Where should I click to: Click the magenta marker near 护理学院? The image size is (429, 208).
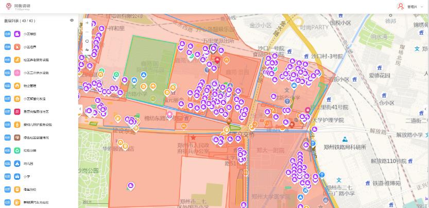pos(308,110)
